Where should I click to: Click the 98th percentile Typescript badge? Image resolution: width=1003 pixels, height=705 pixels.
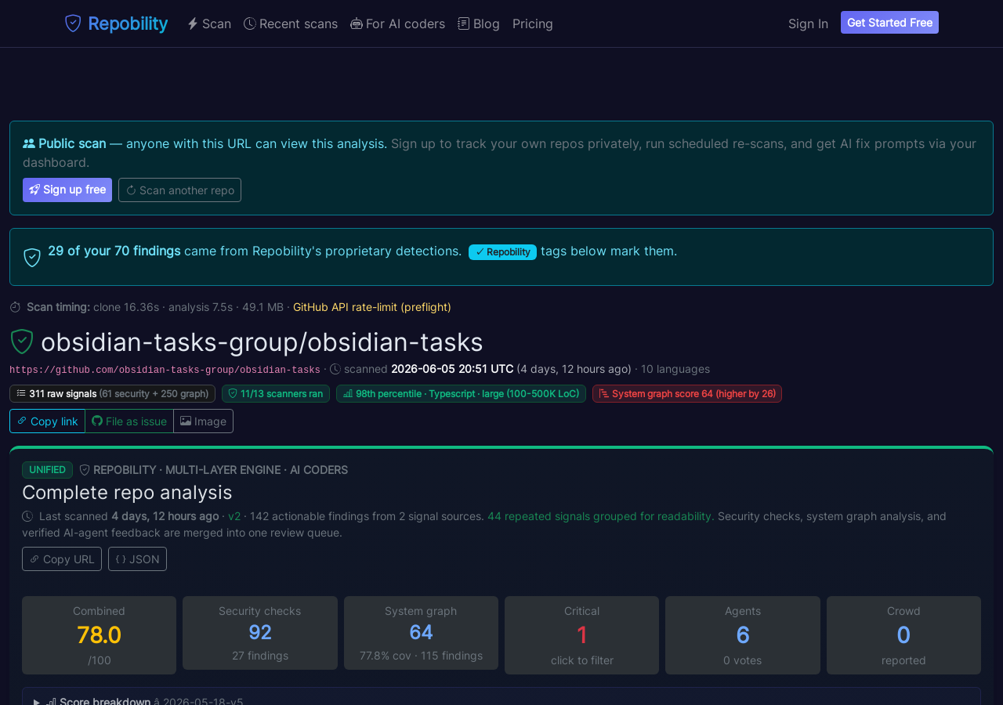(x=461, y=393)
